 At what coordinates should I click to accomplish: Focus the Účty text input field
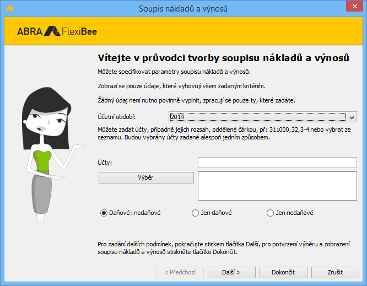pos(277,163)
